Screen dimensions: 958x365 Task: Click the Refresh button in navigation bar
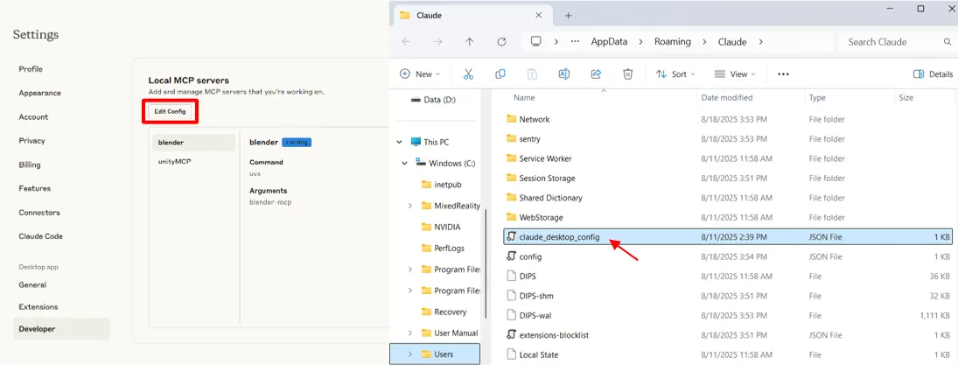501,42
